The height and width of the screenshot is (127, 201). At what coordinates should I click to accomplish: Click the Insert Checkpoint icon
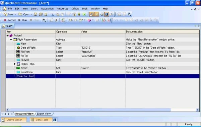coord(81,20)
